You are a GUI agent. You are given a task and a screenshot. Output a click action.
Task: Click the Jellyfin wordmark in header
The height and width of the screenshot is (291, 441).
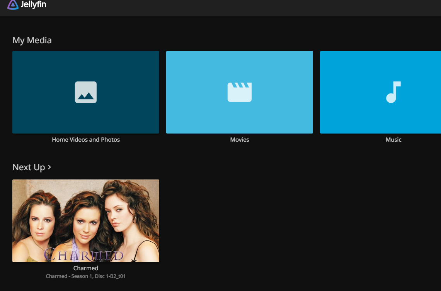click(34, 5)
